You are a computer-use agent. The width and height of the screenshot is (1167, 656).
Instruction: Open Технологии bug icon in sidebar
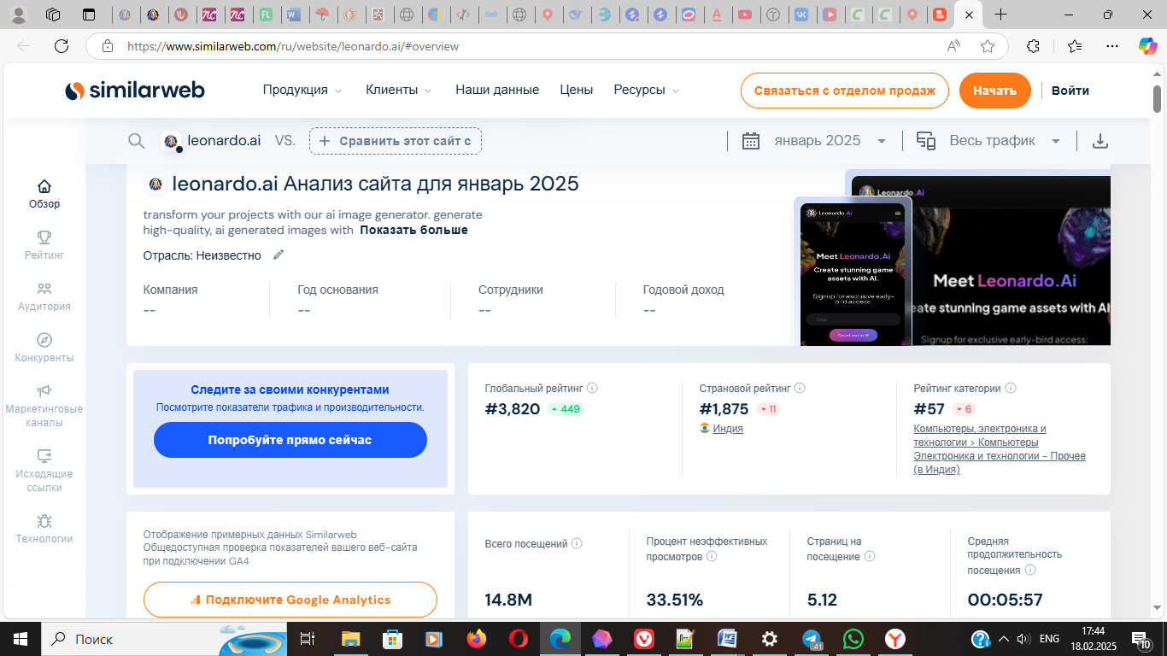click(44, 521)
